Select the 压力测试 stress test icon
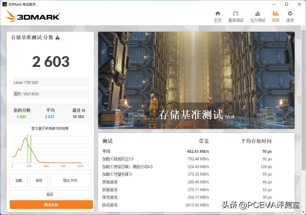 coord(257,16)
